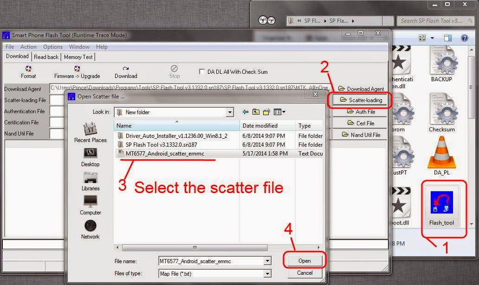Click the Auth File button
Image resolution: width=479 pixels, height=285 pixels.
[x=361, y=112]
